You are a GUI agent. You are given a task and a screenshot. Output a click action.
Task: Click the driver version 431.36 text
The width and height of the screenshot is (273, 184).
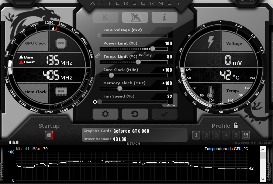[120, 139]
